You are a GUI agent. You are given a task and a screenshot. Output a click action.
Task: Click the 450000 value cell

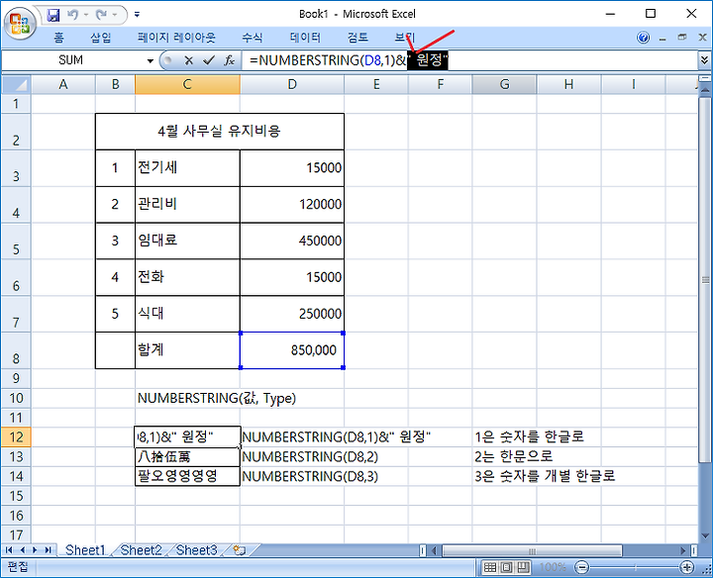[x=292, y=241]
